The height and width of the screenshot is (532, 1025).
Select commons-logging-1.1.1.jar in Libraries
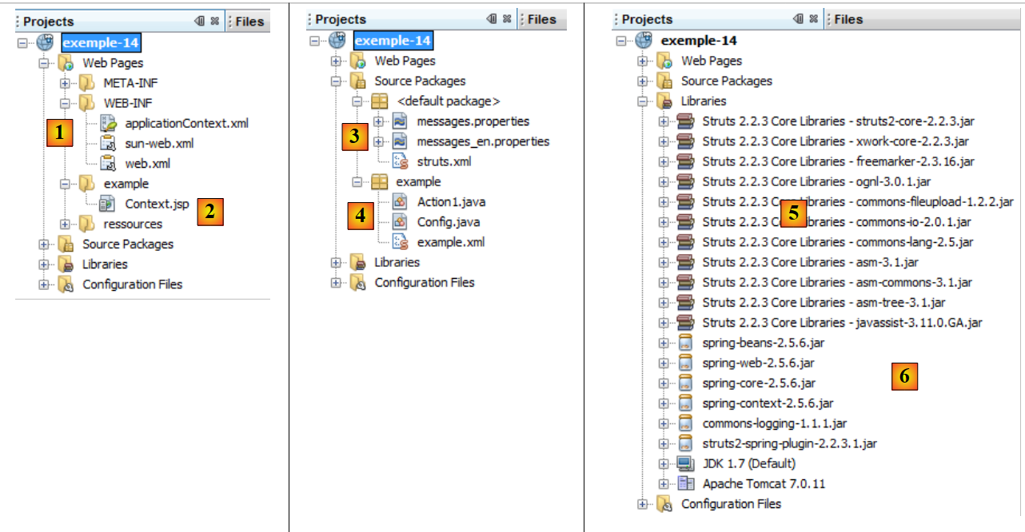click(x=774, y=423)
